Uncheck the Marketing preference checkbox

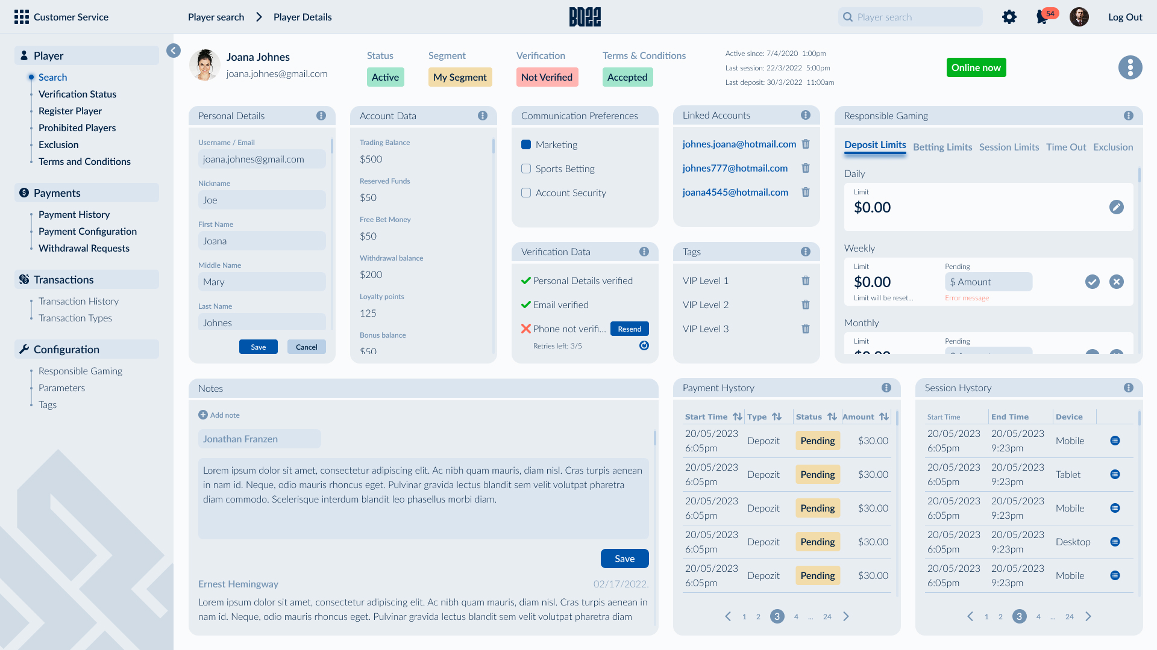point(526,145)
